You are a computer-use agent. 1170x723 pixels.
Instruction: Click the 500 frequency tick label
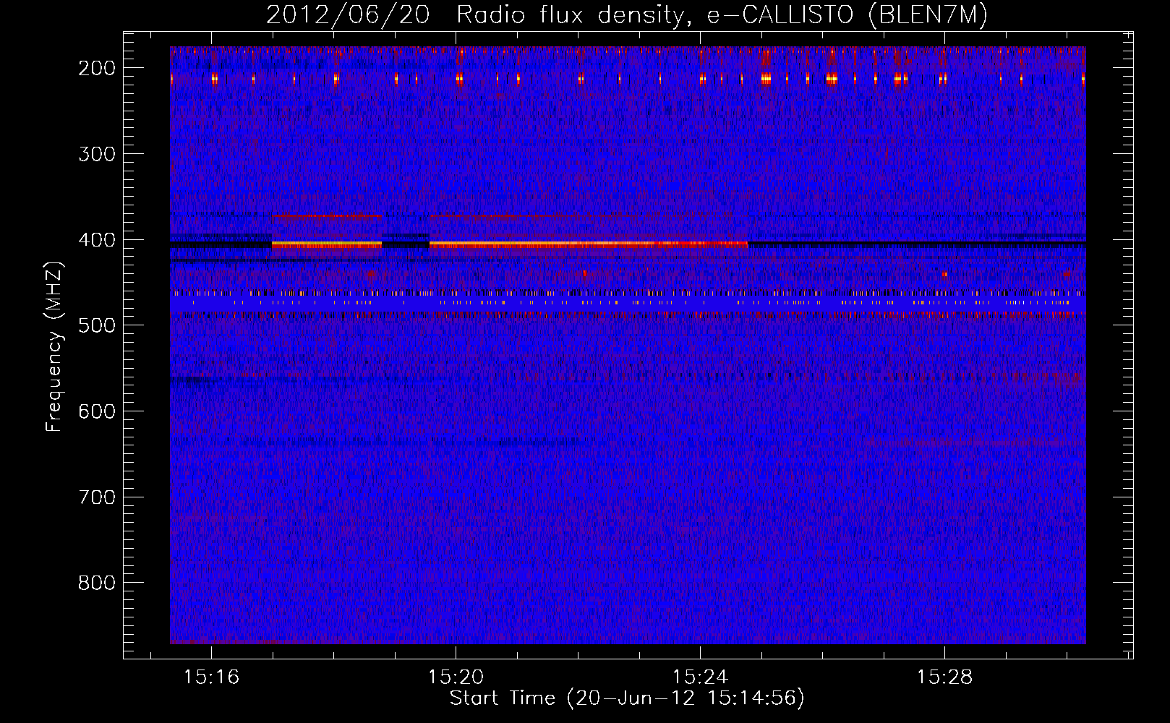(x=96, y=325)
